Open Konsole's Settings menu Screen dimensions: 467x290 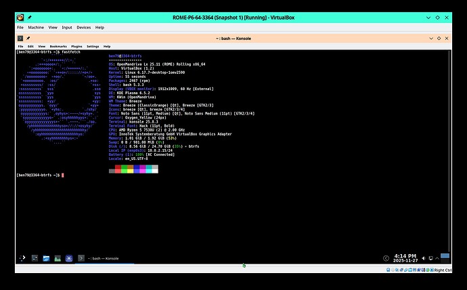click(x=93, y=47)
